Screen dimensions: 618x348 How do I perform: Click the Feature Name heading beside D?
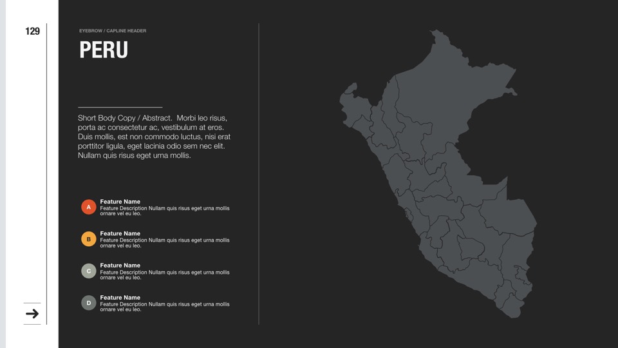point(120,298)
